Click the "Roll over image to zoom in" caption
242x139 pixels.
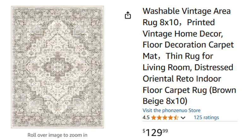click(57, 135)
